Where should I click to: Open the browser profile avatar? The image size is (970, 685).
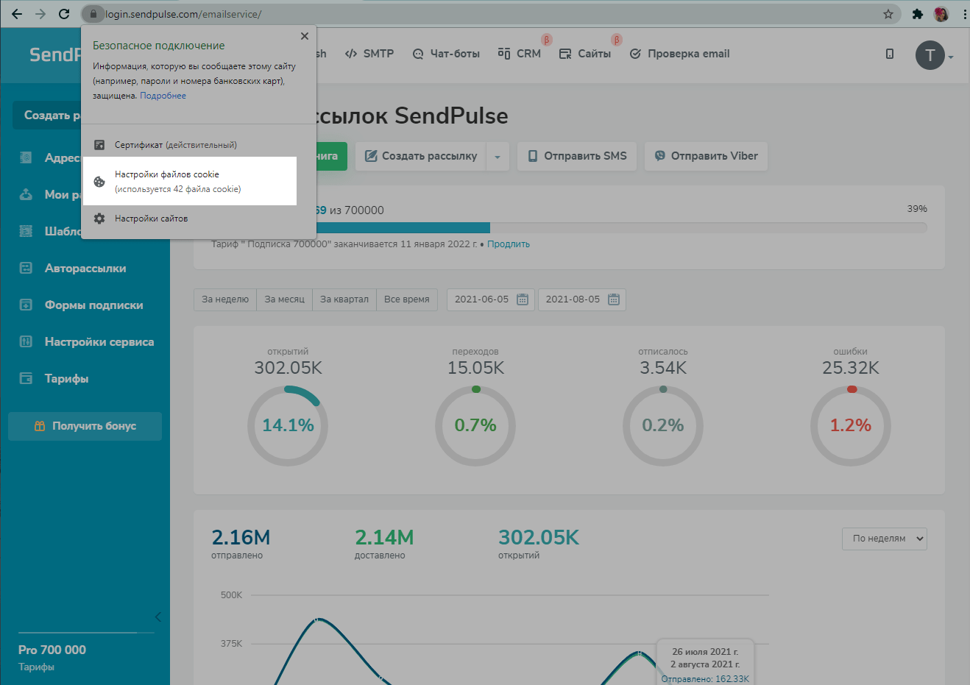941,14
